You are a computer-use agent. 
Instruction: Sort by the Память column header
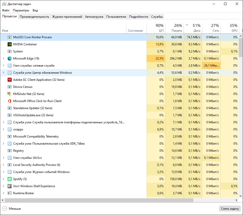(x=174, y=28)
